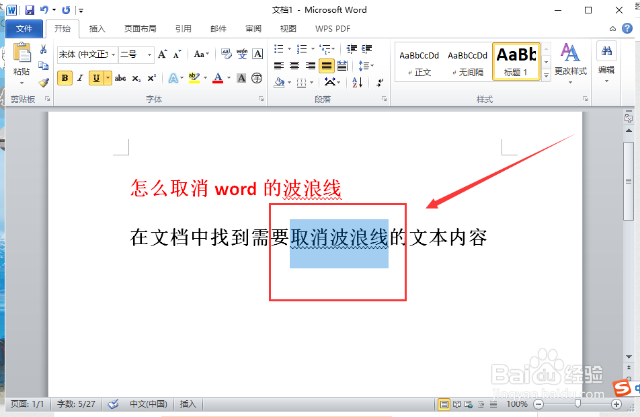
Task: Click the Clear Formatting icon
Action: tap(226, 54)
